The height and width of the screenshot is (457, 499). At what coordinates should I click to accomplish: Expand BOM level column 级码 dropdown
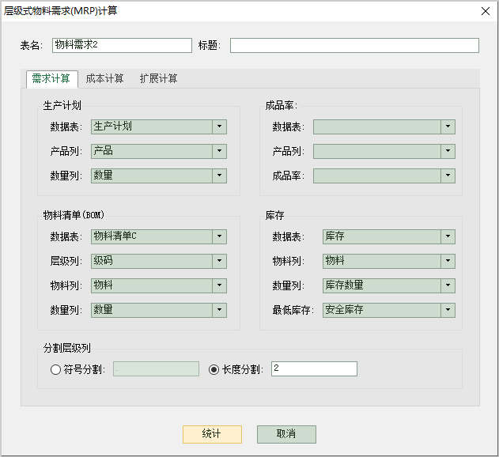219,261
